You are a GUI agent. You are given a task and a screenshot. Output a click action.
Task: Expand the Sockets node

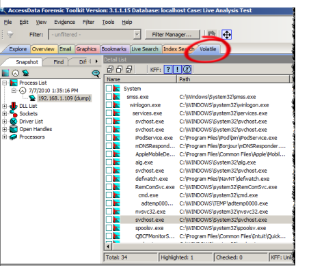tap(5, 113)
